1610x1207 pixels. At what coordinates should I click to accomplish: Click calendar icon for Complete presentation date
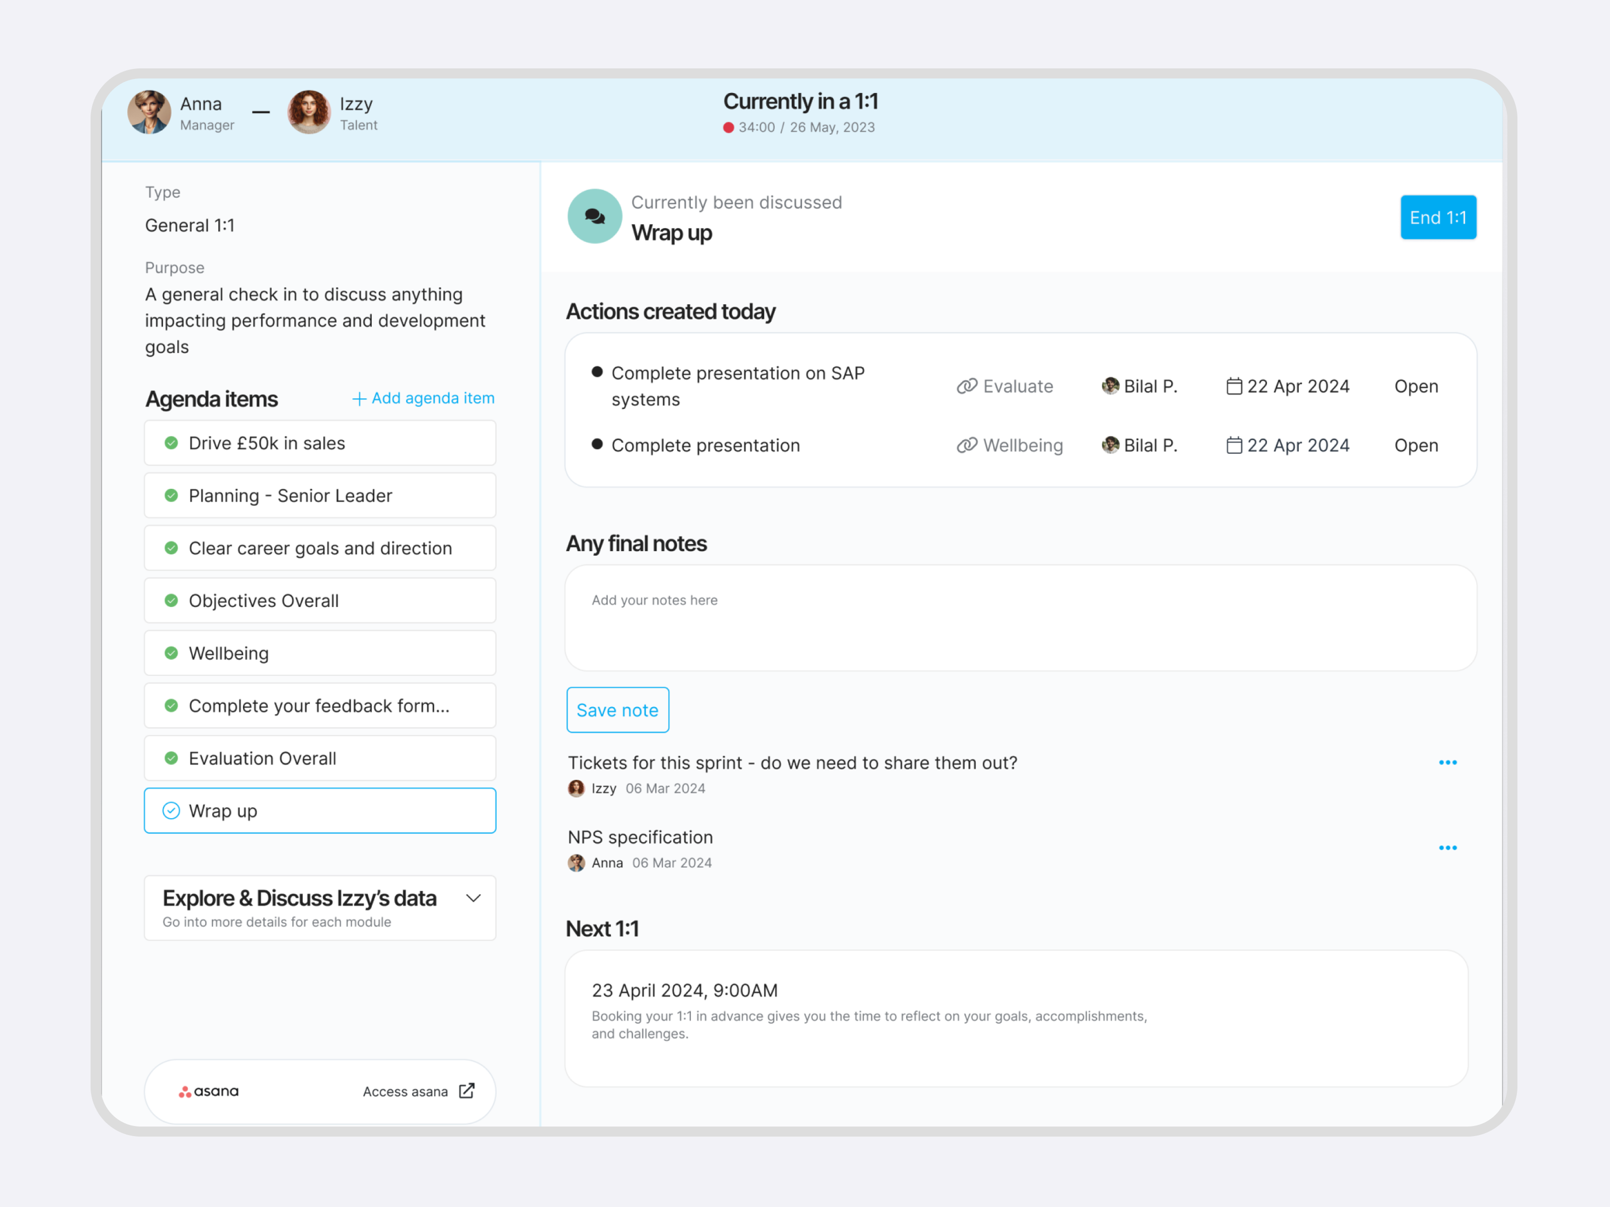[1234, 445]
